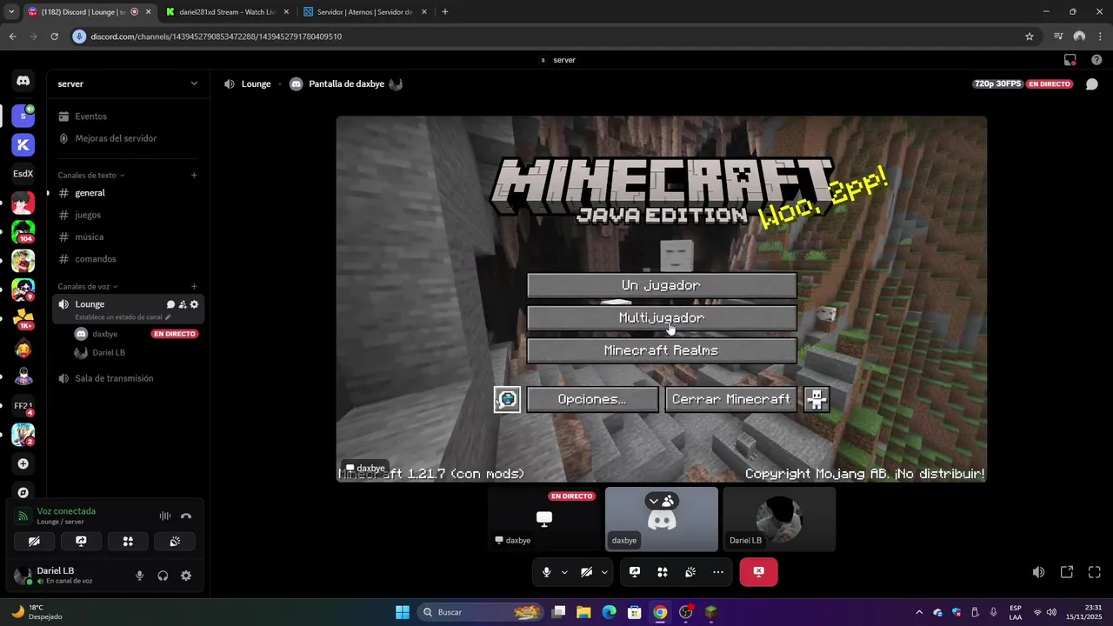Mute the stream volume speaker
The width and height of the screenshot is (1113, 626).
(x=1038, y=572)
